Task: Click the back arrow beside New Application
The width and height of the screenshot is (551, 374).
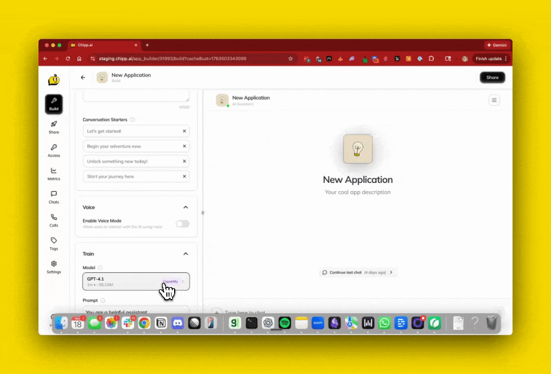Action: pyautogui.click(x=83, y=77)
